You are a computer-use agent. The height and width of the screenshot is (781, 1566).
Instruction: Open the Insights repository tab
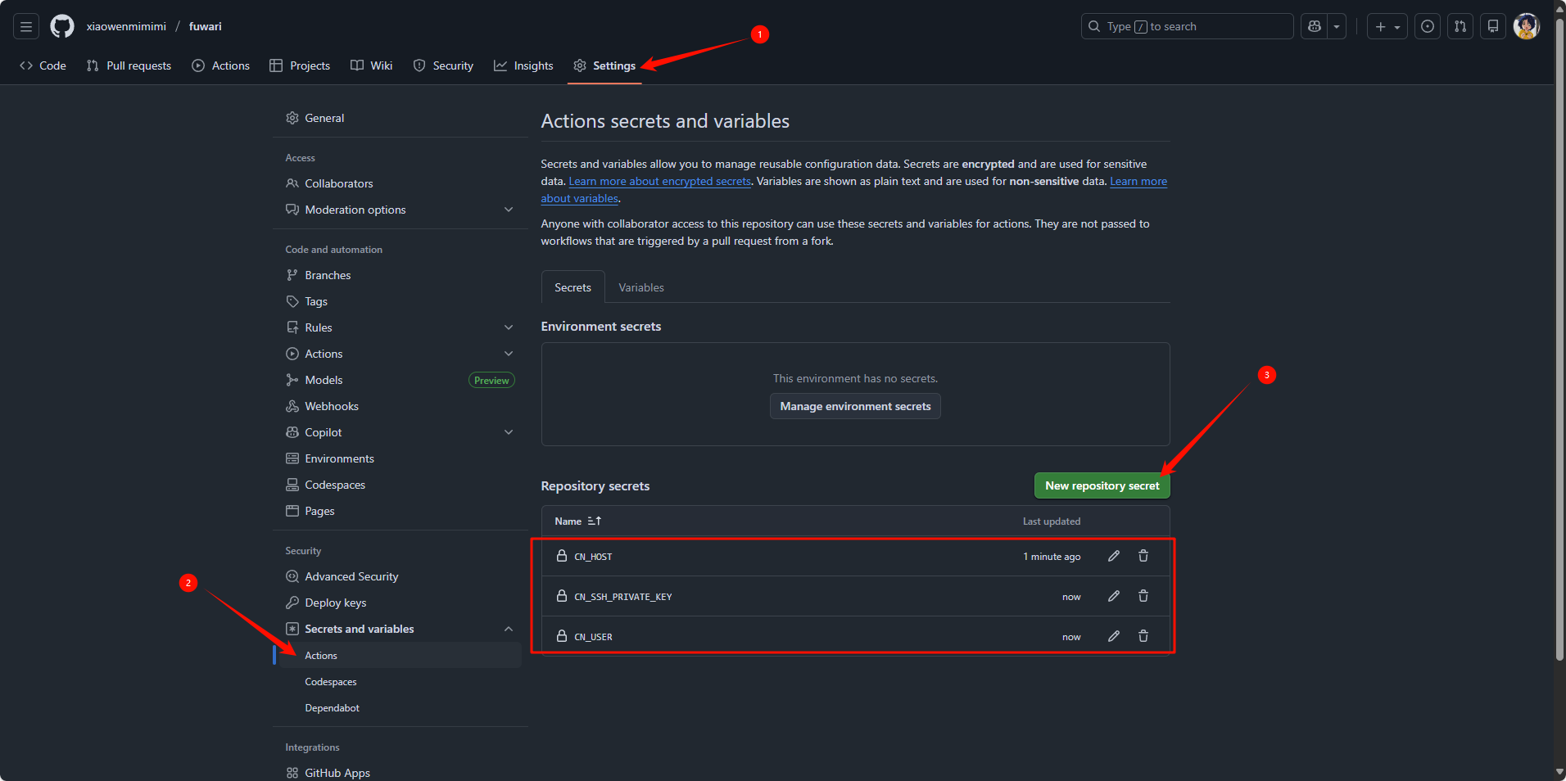[x=523, y=65]
